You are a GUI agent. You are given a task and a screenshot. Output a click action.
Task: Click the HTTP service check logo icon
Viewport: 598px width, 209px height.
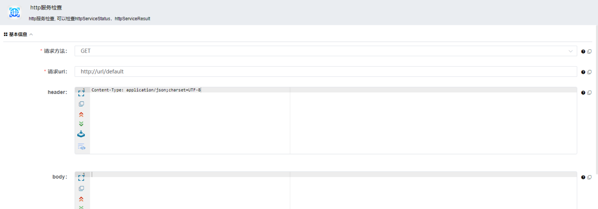point(14,12)
